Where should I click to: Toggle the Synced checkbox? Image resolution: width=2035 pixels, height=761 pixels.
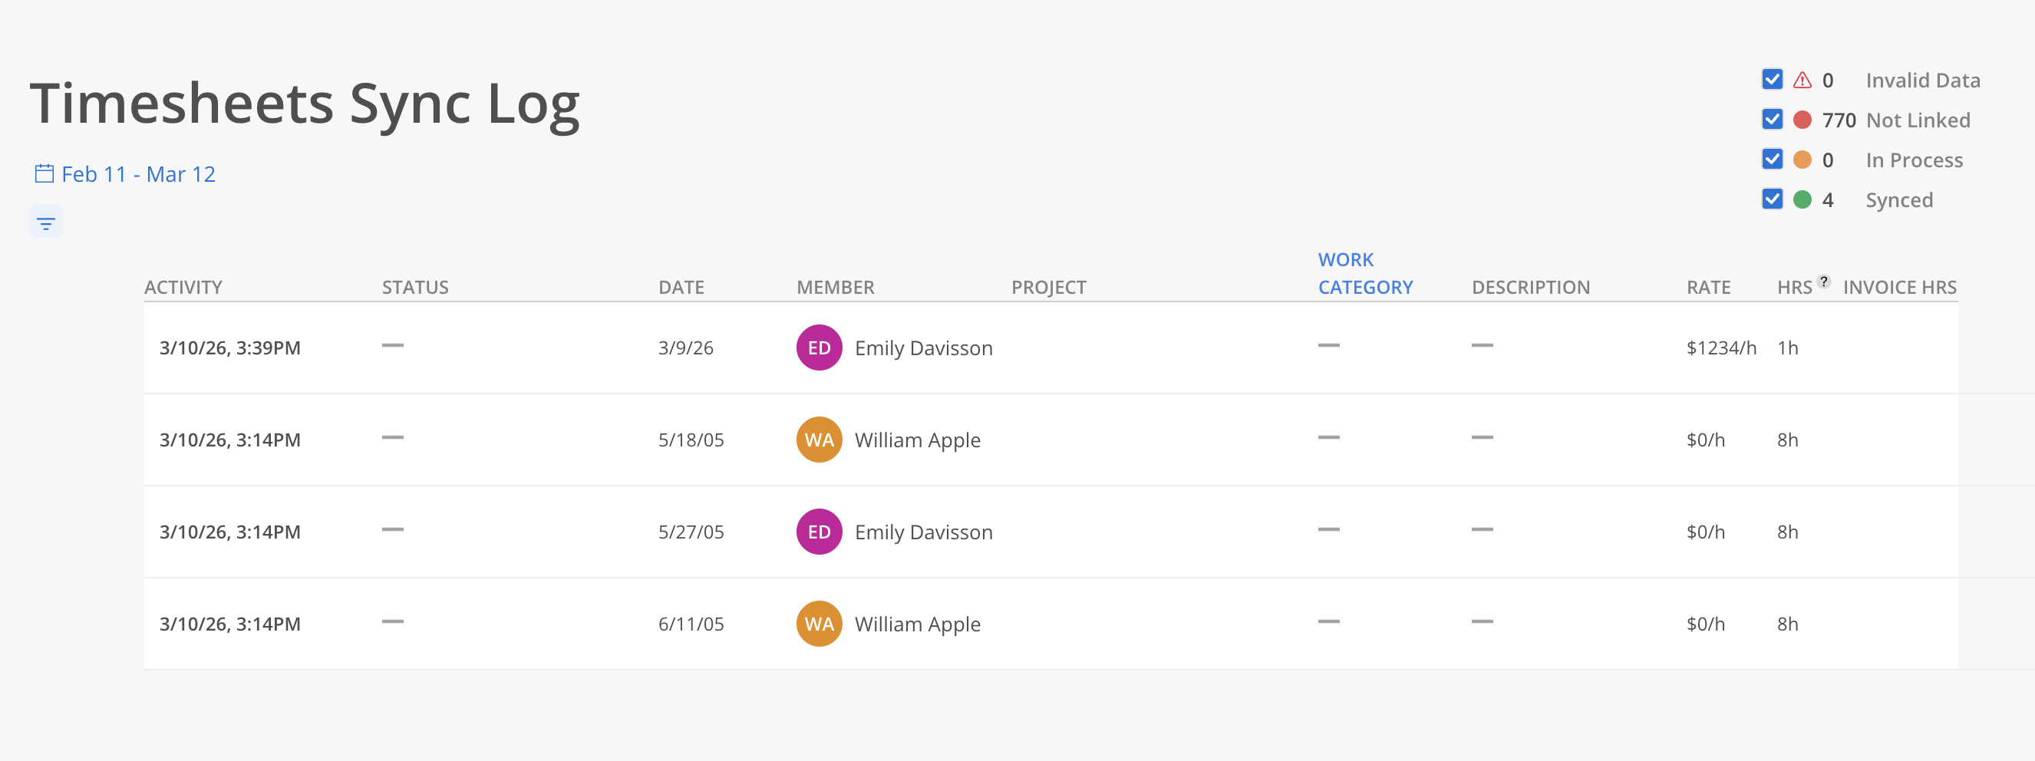1772,199
